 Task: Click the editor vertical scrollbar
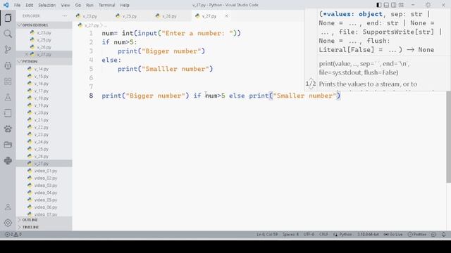pyautogui.click(x=448, y=136)
